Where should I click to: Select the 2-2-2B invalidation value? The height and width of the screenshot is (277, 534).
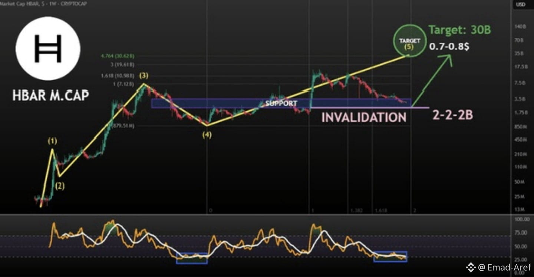tap(452, 115)
